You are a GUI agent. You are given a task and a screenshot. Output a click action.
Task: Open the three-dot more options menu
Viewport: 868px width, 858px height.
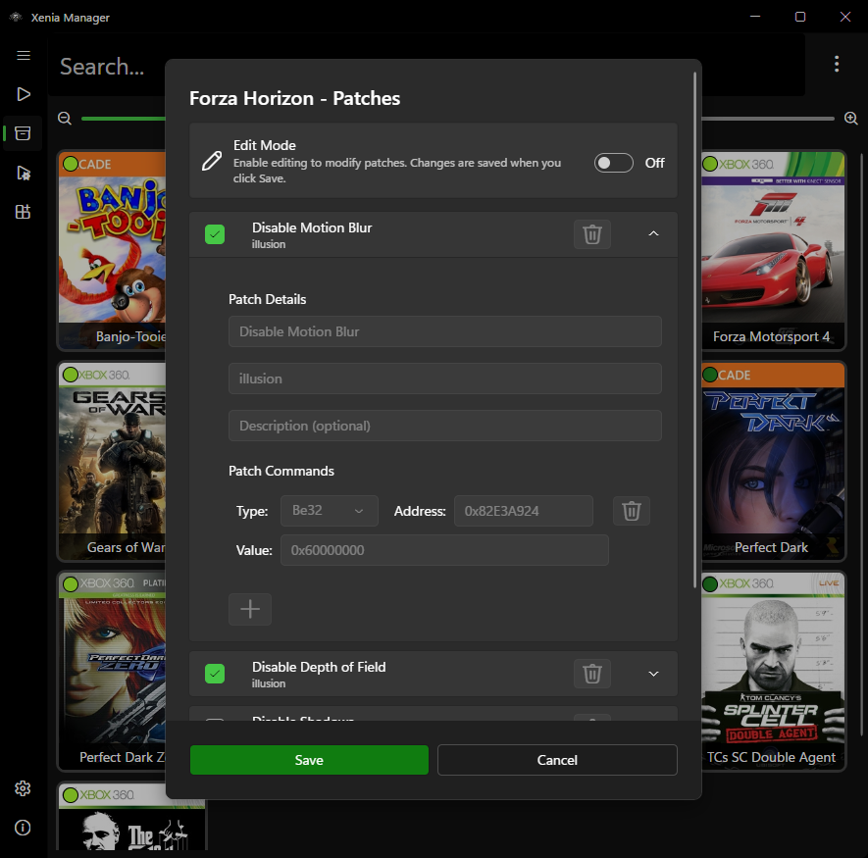[837, 64]
